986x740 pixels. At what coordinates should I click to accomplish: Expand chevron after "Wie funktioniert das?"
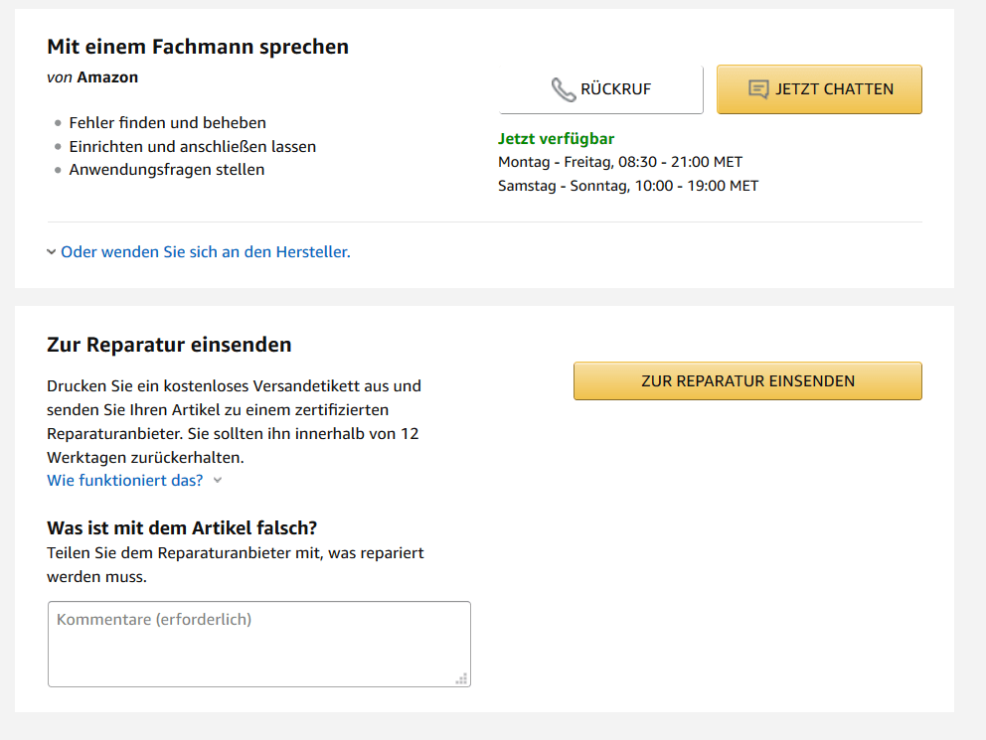[x=218, y=481]
